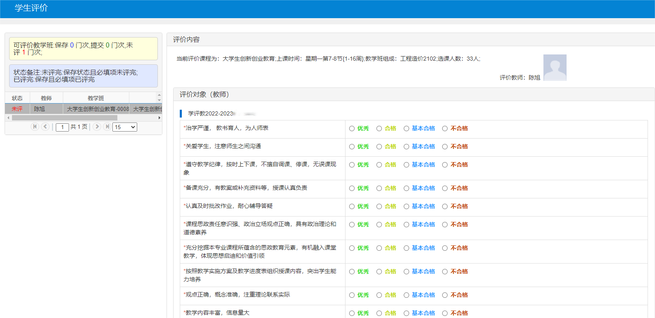Select 合格 for 关爱学生 item
This screenshot has width=655, height=318.
point(379,147)
